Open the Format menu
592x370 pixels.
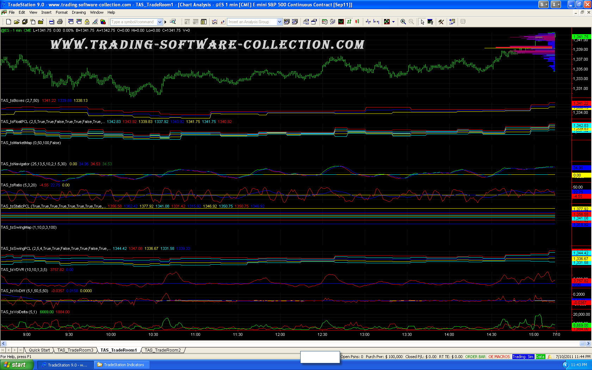point(61,12)
